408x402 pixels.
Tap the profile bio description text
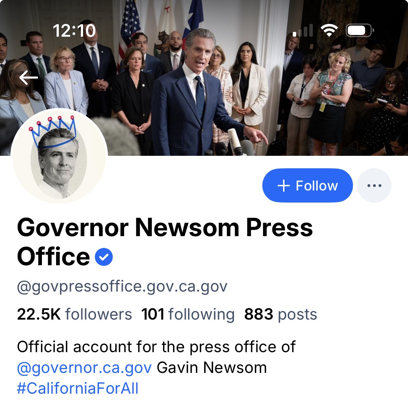[156, 367]
